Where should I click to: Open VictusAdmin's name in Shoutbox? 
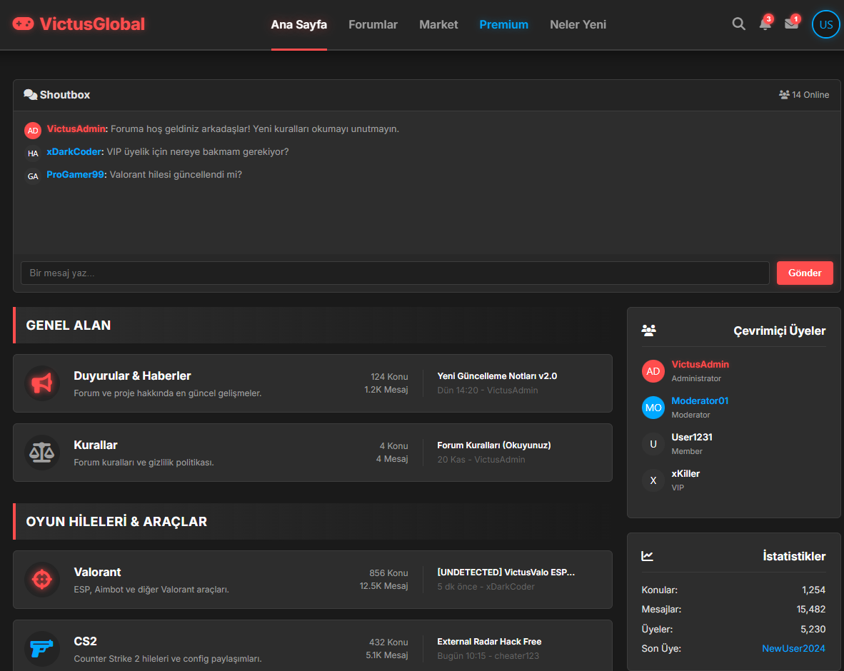tap(76, 129)
